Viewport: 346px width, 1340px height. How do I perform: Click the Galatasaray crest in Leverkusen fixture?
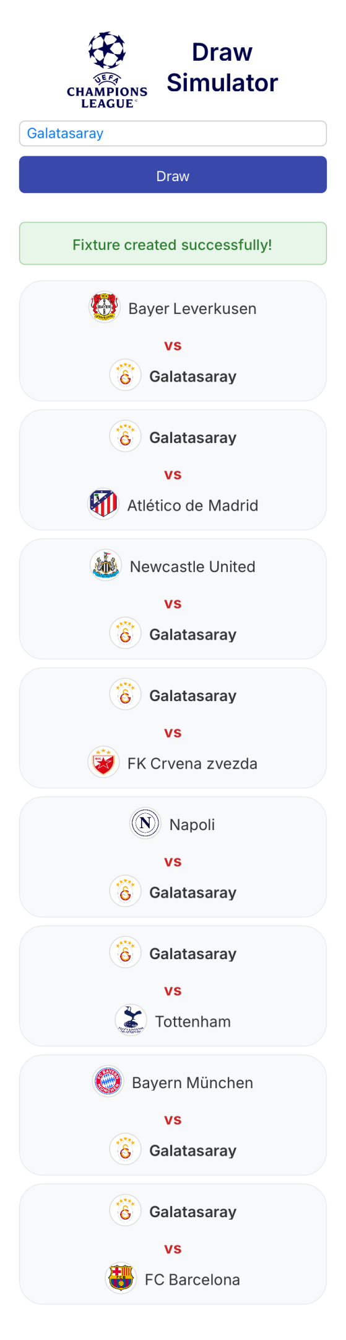pyautogui.click(x=126, y=375)
